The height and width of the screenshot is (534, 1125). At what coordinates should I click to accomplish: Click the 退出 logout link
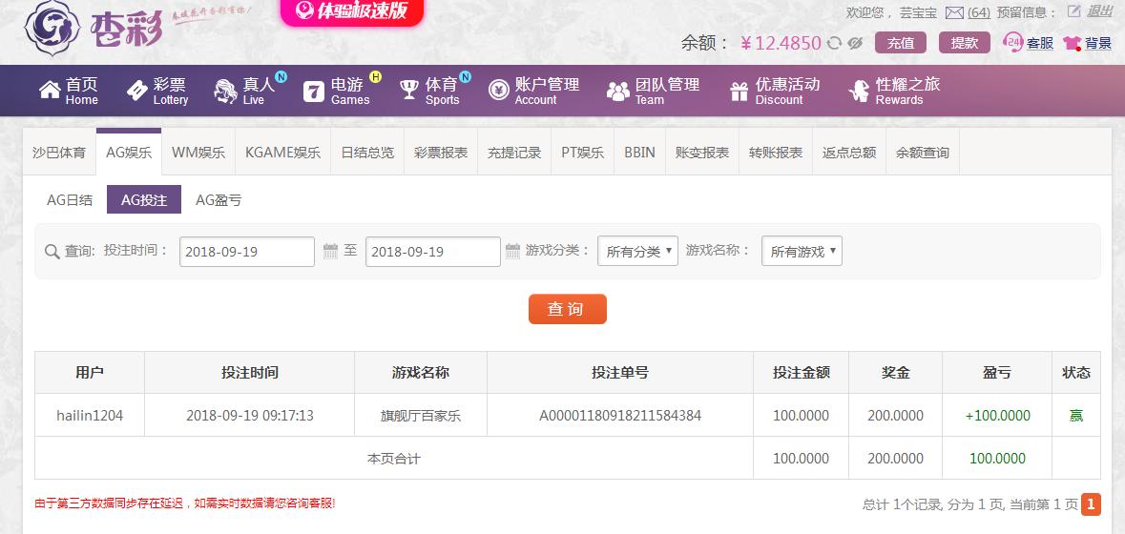[1100, 12]
